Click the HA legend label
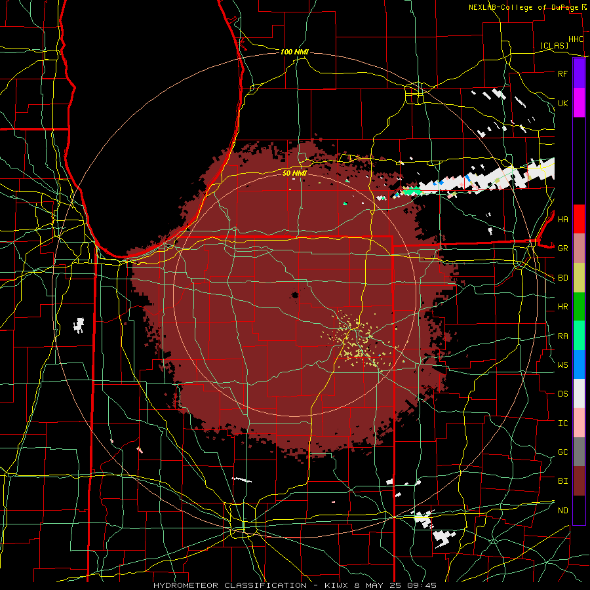Screen dimensions: 590x590 562,219
